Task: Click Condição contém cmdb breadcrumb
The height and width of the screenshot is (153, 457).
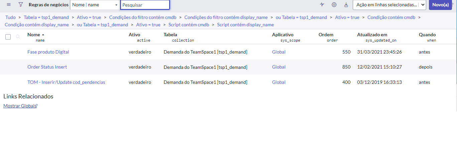Action: coord(390,17)
